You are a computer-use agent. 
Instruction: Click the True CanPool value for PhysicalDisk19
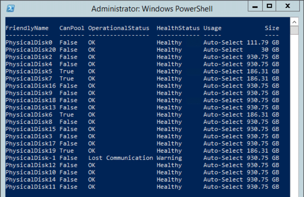coord(66,151)
